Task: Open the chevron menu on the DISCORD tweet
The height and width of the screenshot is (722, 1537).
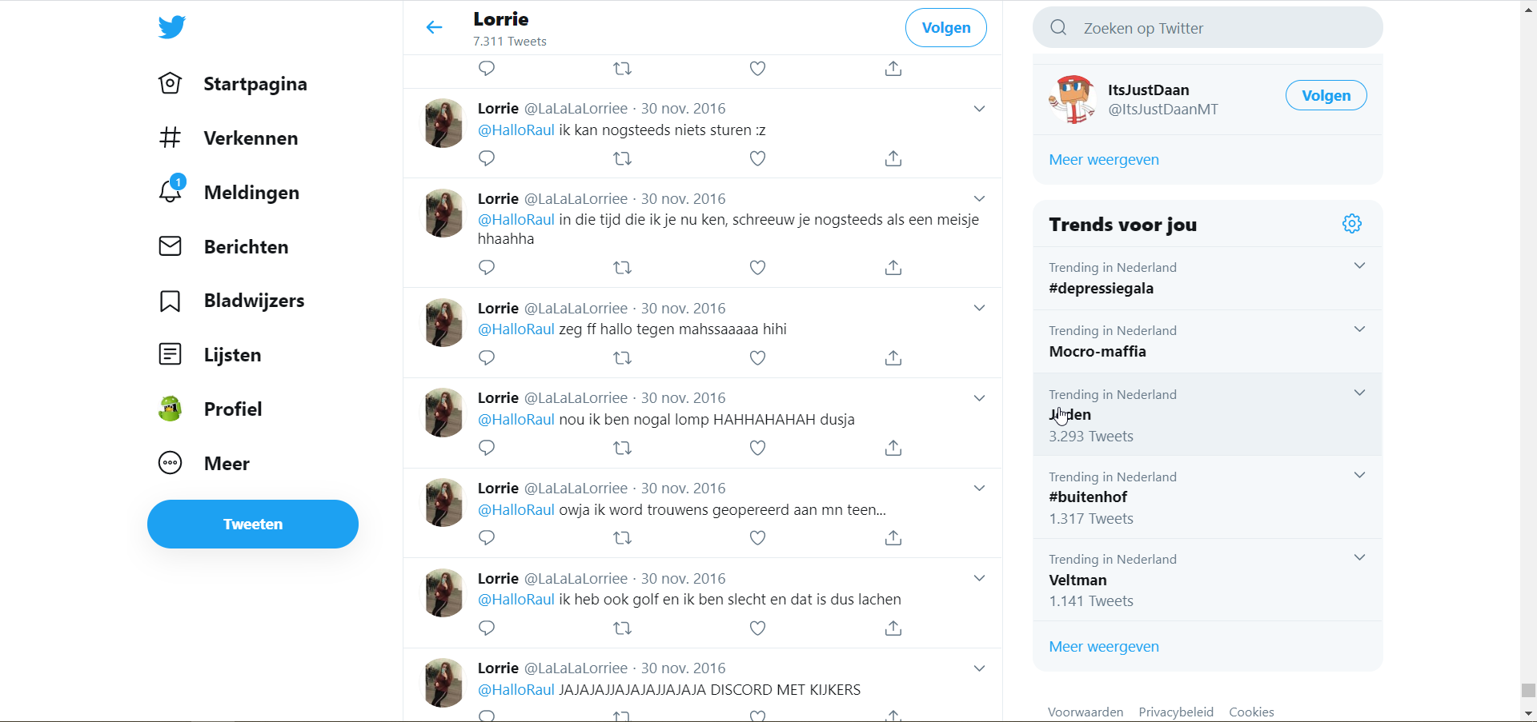Action: [x=979, y=668]
